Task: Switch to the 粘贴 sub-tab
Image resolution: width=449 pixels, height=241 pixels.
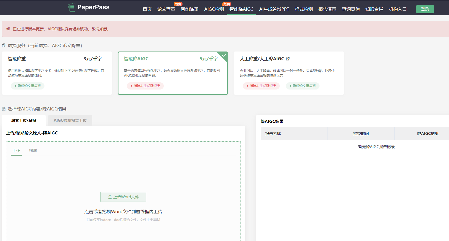Action: [x=33, y=150]
